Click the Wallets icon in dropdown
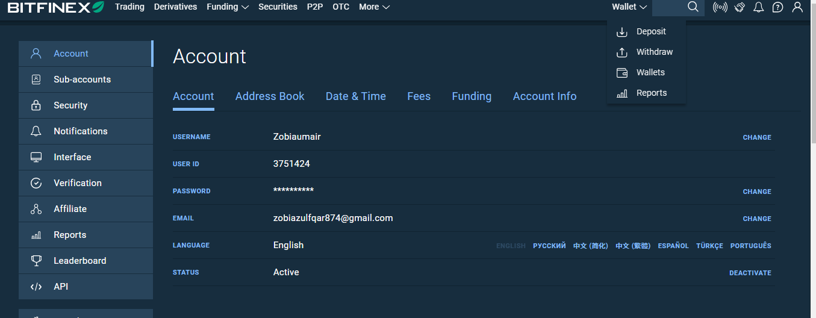Viewport: 816px width, 318px height. click(622, 73)
